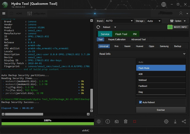Open the user account icon

tap(181, 13)
